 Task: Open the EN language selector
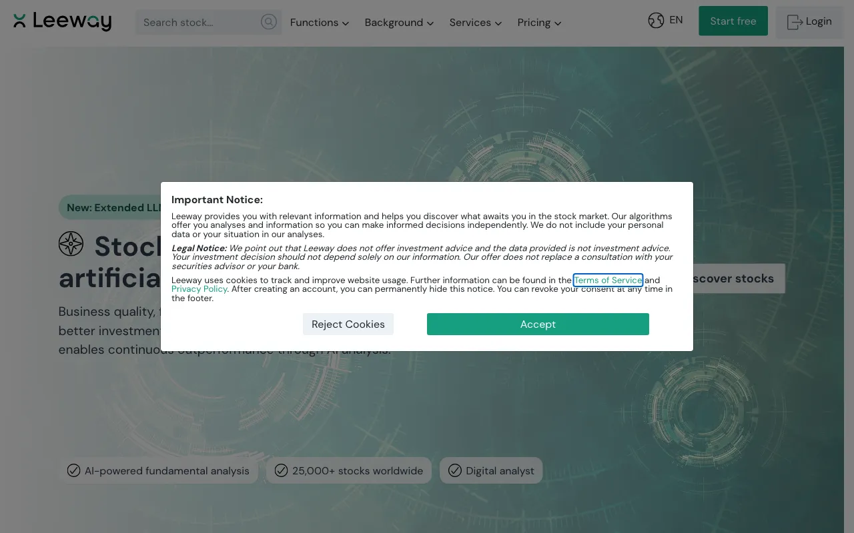pos(666,21)
